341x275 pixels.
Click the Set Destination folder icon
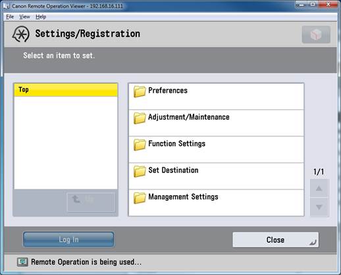[x=140, y=171]
